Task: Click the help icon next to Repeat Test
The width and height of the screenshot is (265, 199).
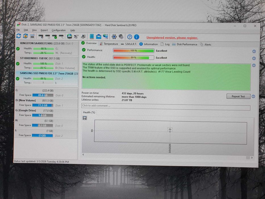Action: point(253,96)
